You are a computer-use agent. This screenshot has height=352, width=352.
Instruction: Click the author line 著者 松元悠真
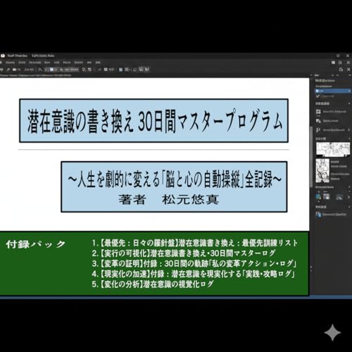point(168,200)
